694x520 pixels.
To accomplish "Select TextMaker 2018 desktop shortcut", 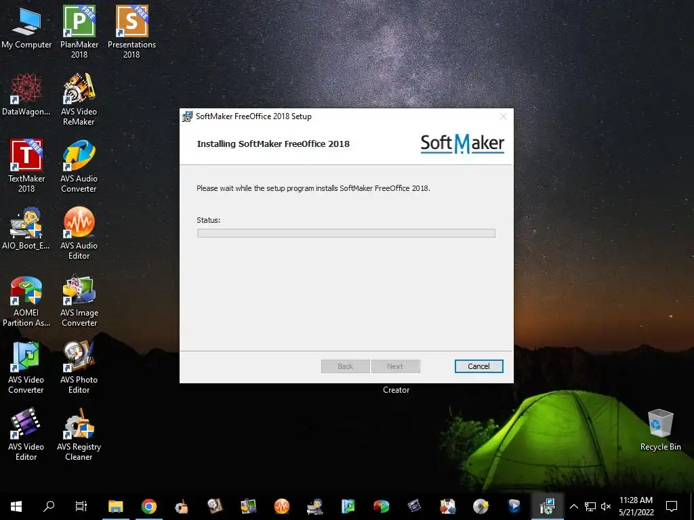I will click(26, 166).
